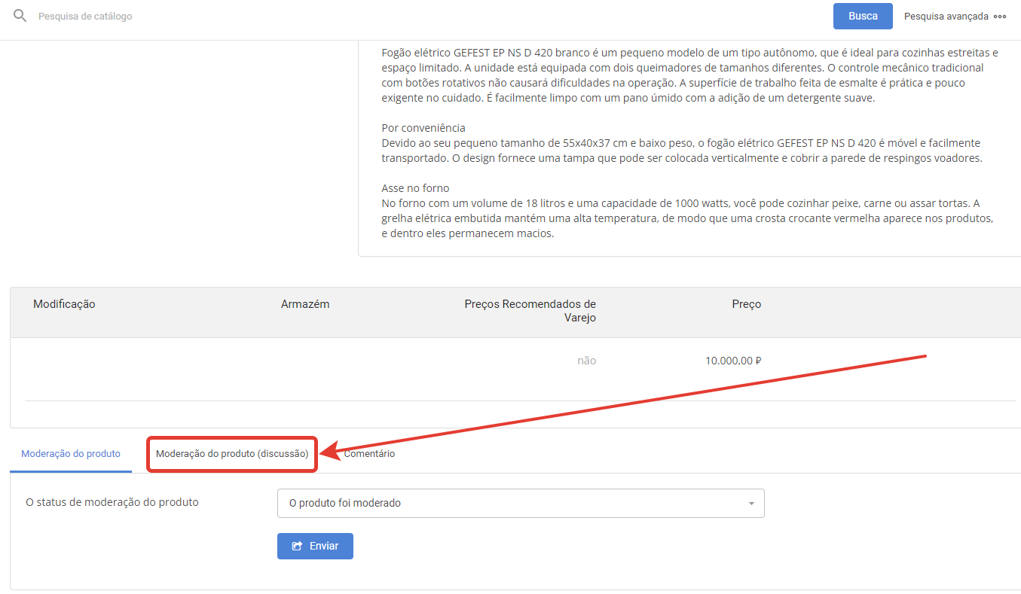Click the blue Busca button
The image size is (1021, 594).
pos(863,16)
